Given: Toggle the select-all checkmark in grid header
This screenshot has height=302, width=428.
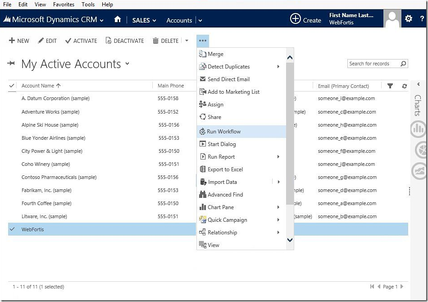Looking at the screenshot, I should tap(12, 86).
